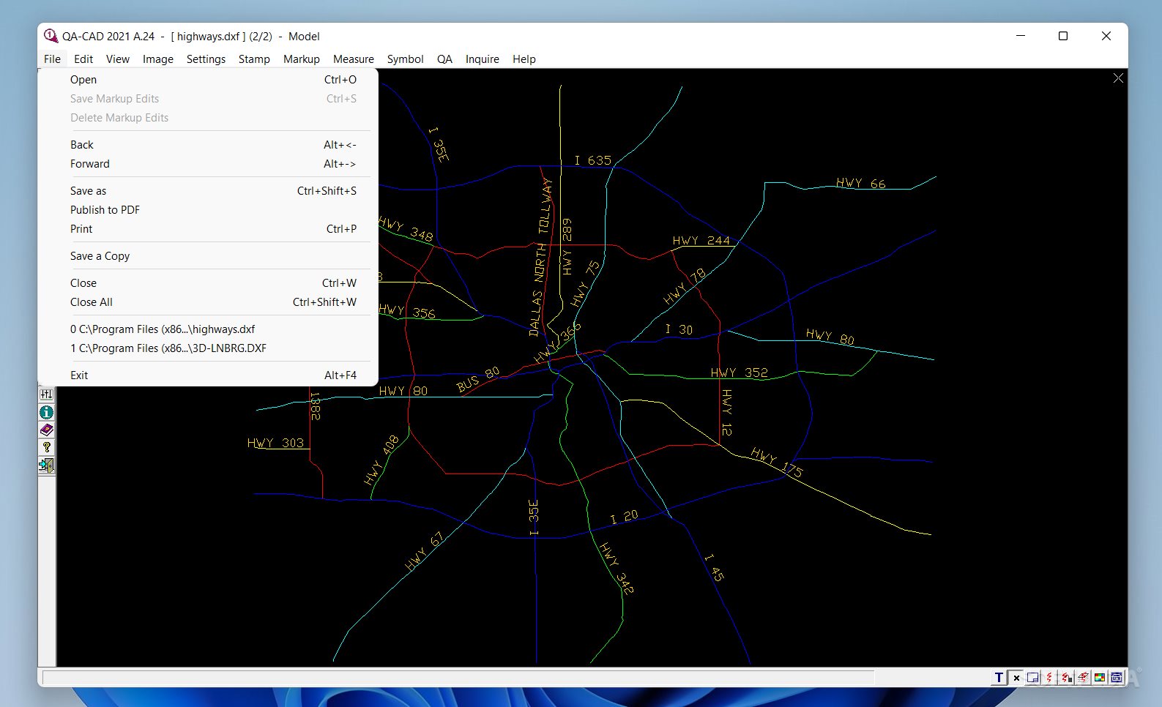Screen dimensions: 1162x707
Task: Click the red squiggle with black square icon
Action: [x=1066, y=678]
